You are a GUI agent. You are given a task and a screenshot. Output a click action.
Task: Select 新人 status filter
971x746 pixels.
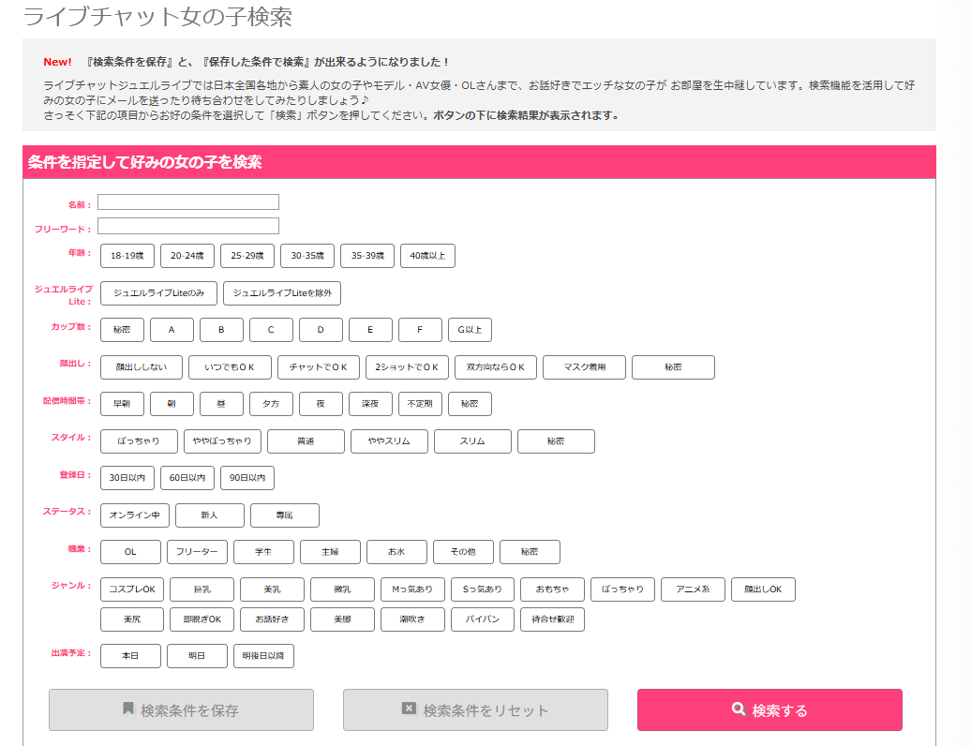[210, 515]
